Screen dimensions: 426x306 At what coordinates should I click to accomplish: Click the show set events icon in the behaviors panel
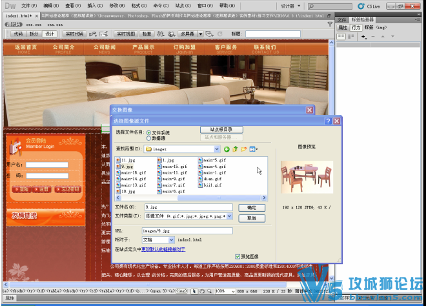(341, 36)
